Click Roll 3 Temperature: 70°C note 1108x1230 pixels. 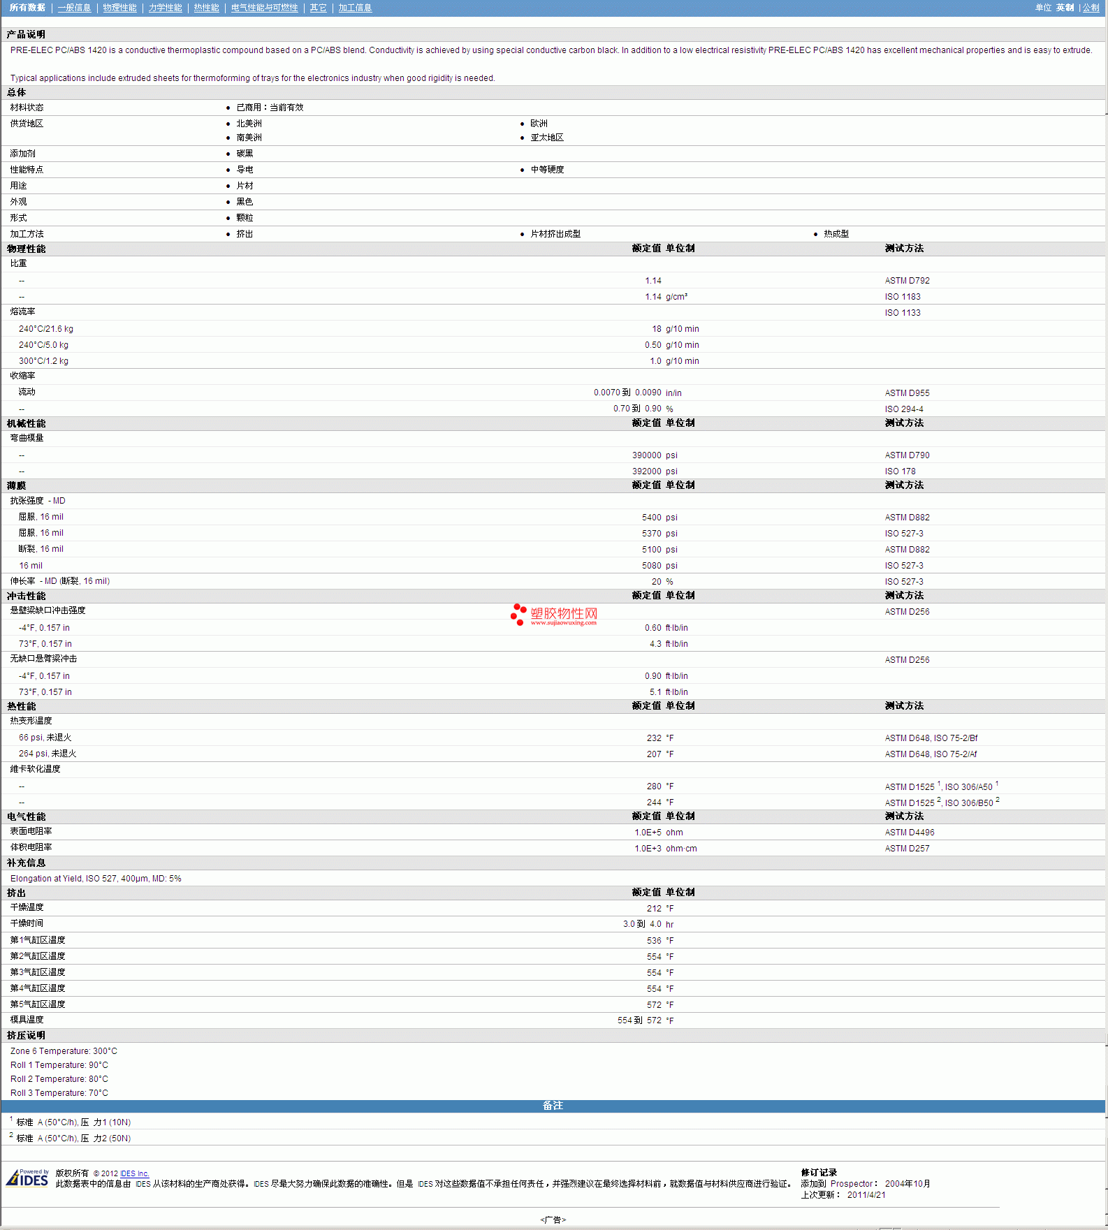(x=59, y=1093)
